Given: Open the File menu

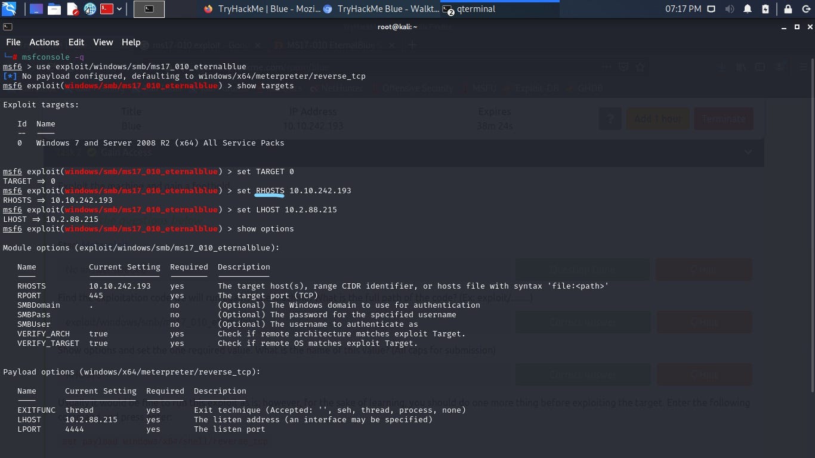Looking at the screenshot, I should point(13,42).
